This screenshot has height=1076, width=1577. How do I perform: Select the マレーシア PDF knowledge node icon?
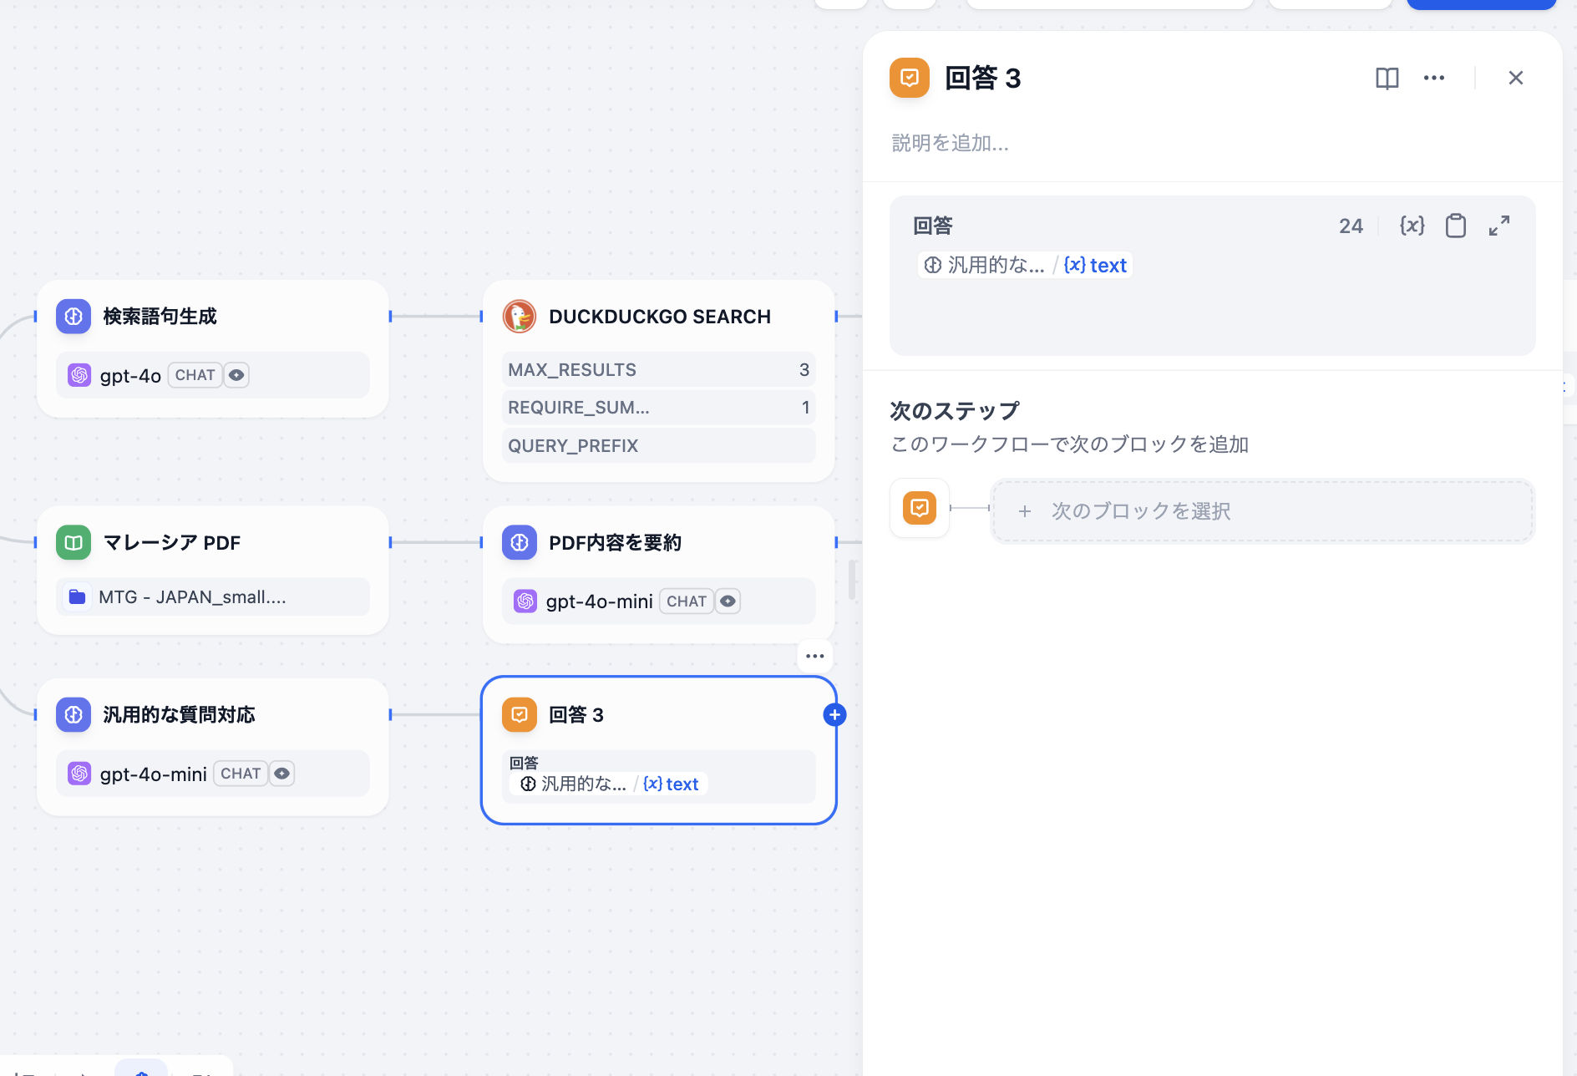pyautogui.click(x=74, y=541)
